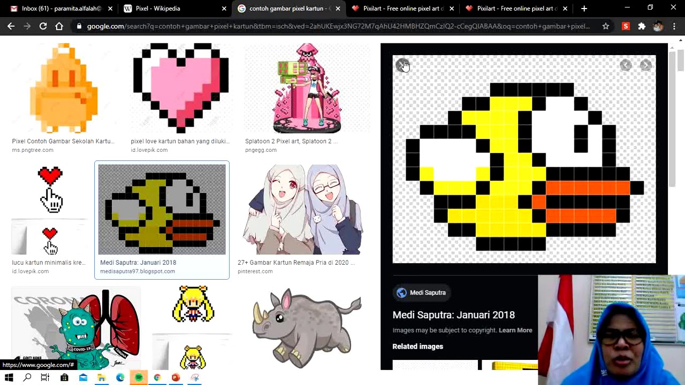Select the corona virus lungs cartoon thumbnail
Image resolution: width=685 pixels, height=385 pixels.
tap(76, 328)
